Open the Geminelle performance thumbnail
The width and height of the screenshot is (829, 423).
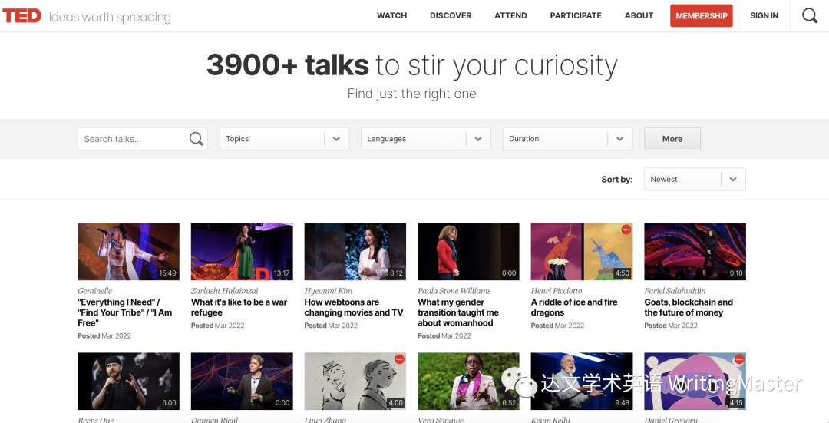[128, 252]
